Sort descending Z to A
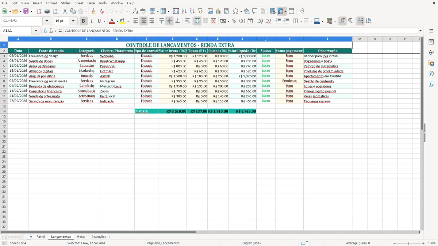This screenshot has height=246, width=438. (x=192, y=11)
